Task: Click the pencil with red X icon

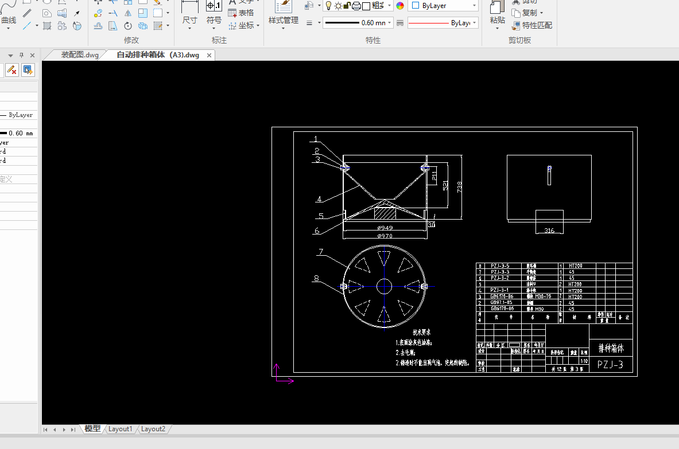Action: pos(11,70)
